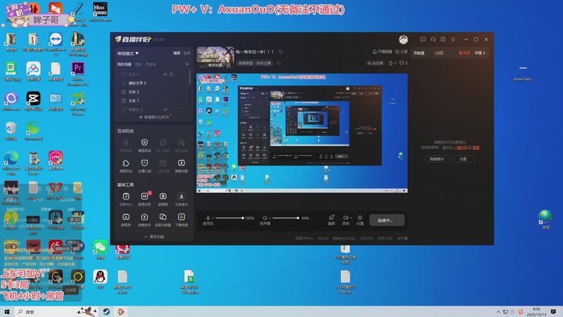Adjust the speaker volume slider
This screenshot has height=317, width=563.
pyautogui.click(x=285, y=218)
